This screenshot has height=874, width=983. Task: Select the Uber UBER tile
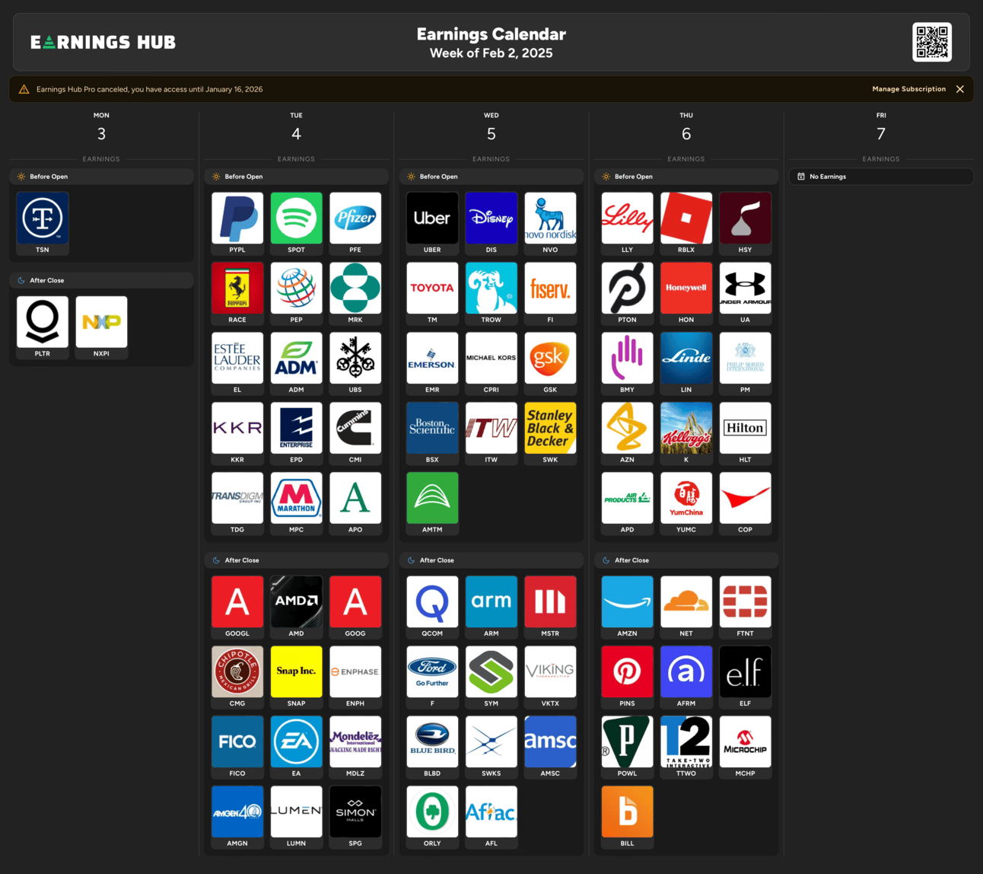click(432, 223)
